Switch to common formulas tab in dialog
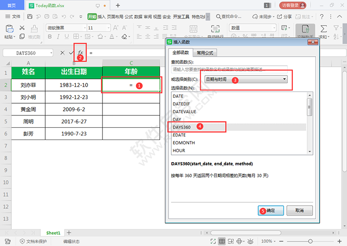This screenshot has height=246, width=347. 205,53
